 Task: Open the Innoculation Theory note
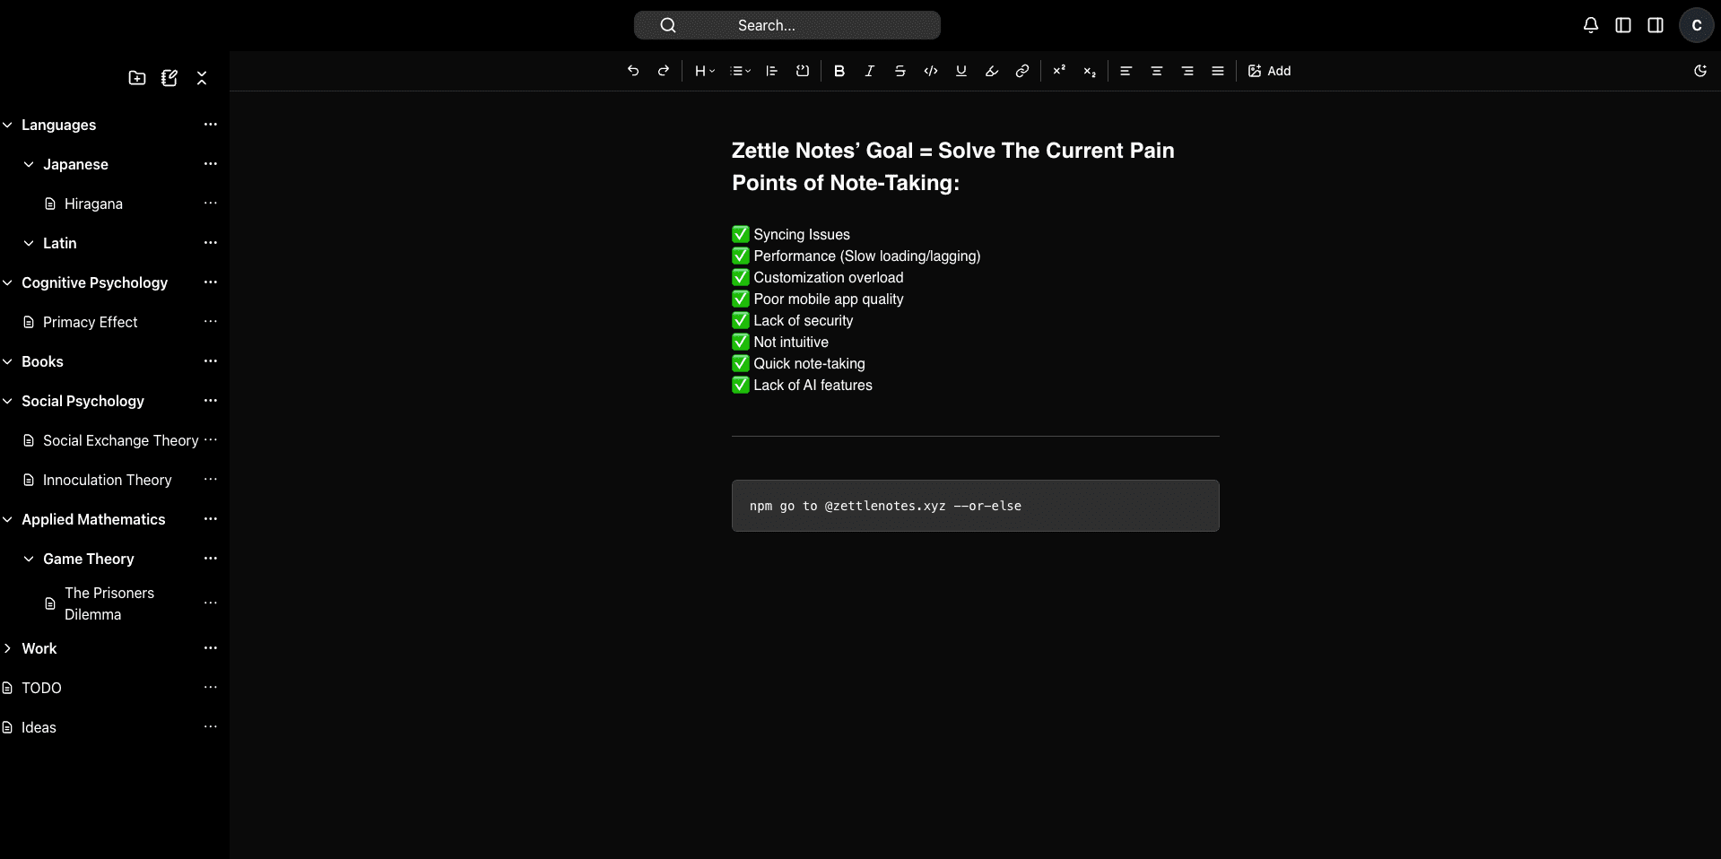pyautogui.click(x=107, y=480)
